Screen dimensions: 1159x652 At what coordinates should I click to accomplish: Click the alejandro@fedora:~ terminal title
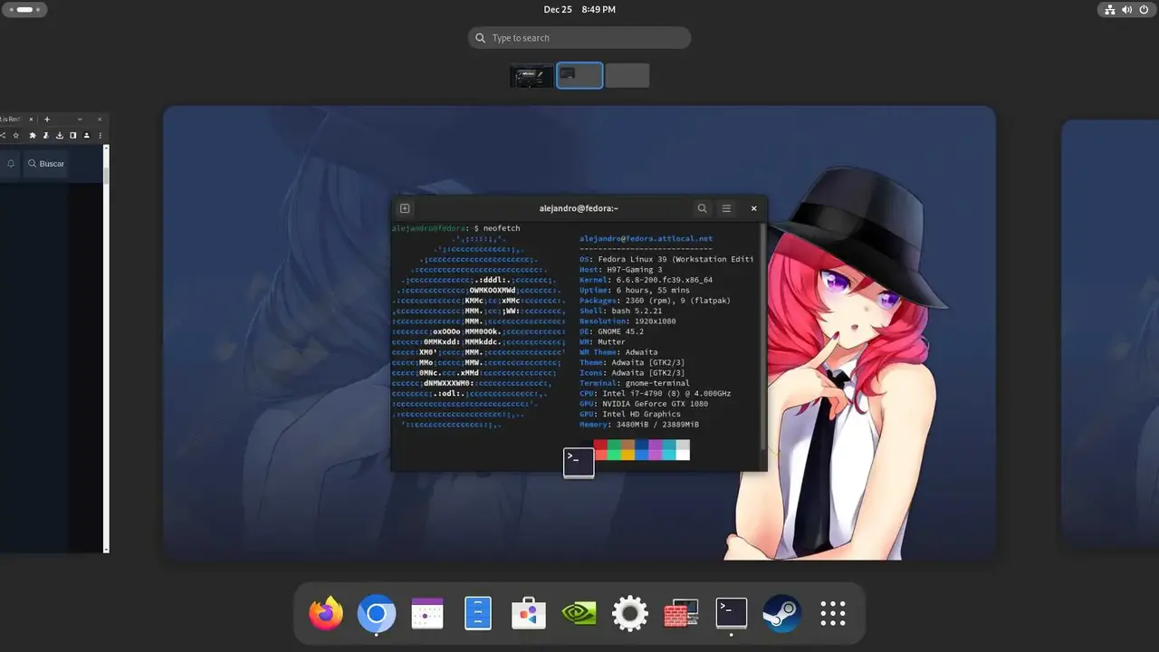click(579, 208)
